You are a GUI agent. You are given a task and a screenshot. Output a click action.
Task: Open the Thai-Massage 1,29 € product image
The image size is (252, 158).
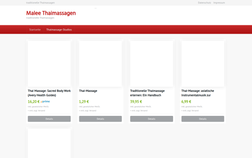[100, 64]
